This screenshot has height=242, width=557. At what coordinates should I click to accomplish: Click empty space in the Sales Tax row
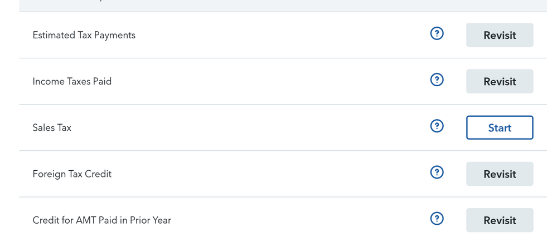click(x=249, y=127)
